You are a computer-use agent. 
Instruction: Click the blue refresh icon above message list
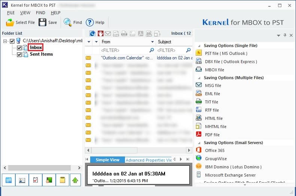[92, 34]
